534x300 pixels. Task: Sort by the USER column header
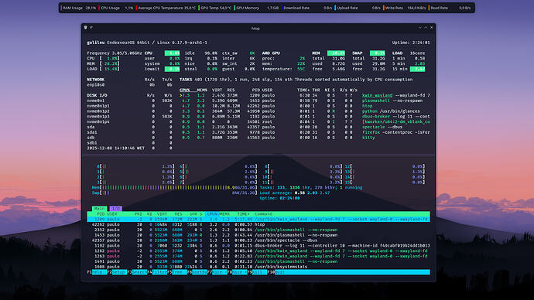112,214
